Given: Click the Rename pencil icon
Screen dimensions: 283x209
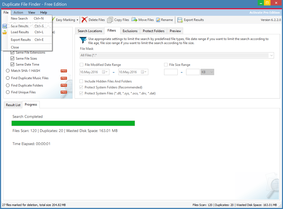Looking at the screenshot, I should coord(158,20).
